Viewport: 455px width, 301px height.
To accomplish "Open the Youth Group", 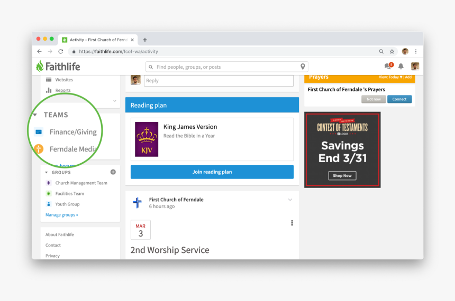I will (x=67, y=204).
